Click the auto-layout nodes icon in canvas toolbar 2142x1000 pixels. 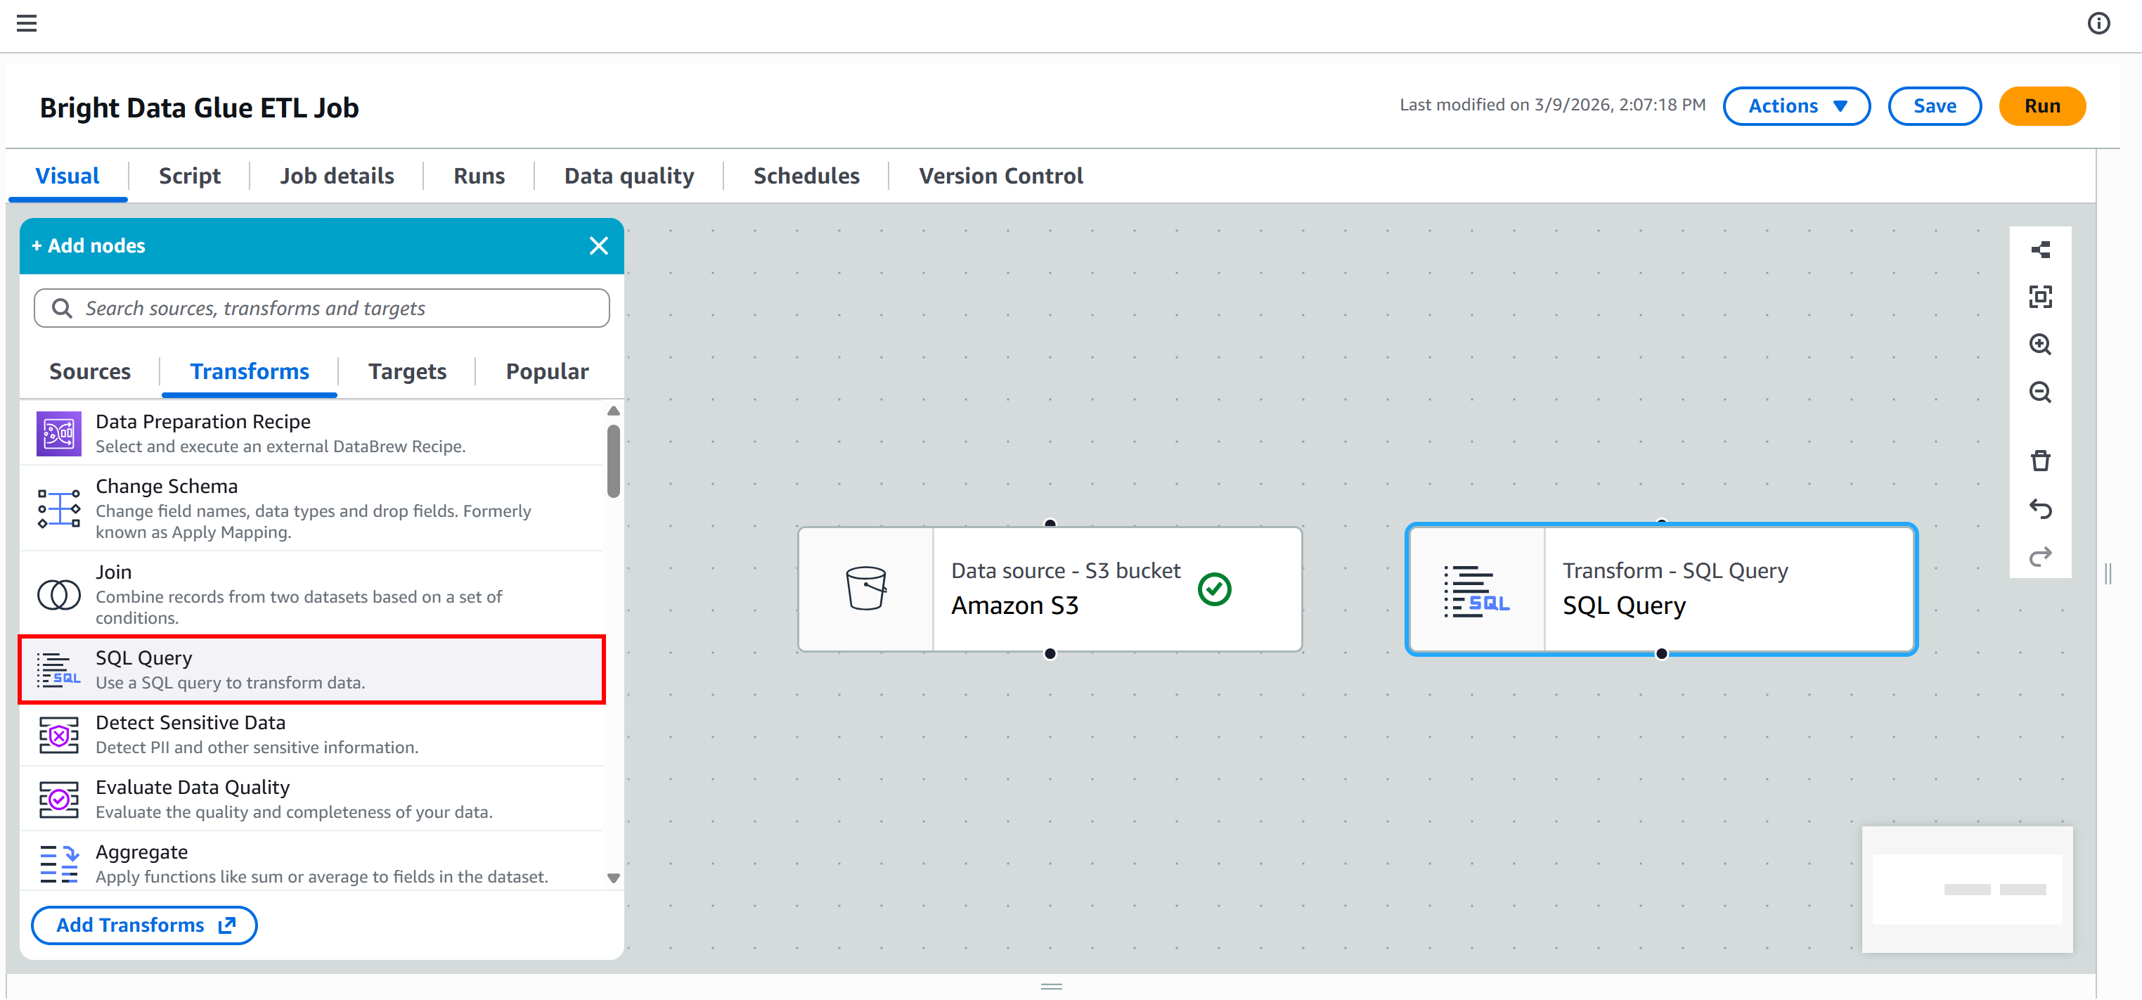tap(2040, 250)
